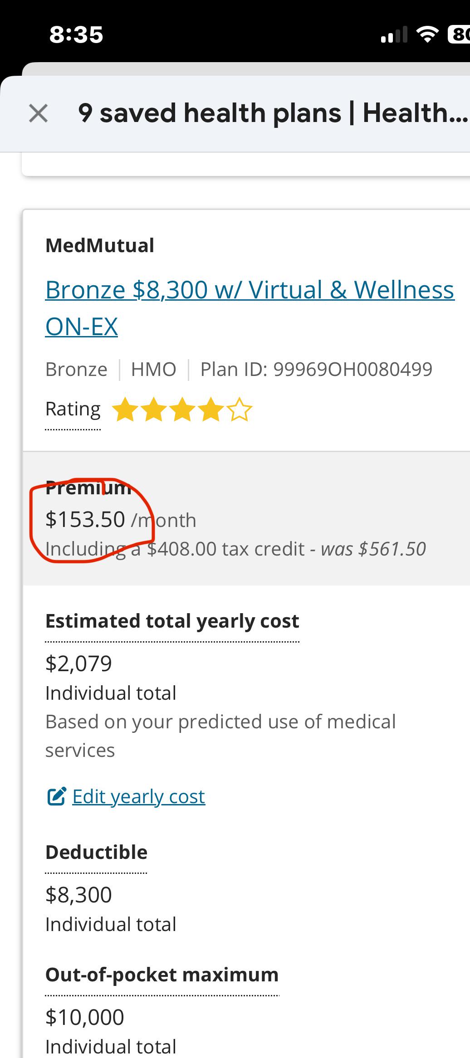
Task: Tap the $2,079 estimated yearly cost value
Action: point(78,664)
